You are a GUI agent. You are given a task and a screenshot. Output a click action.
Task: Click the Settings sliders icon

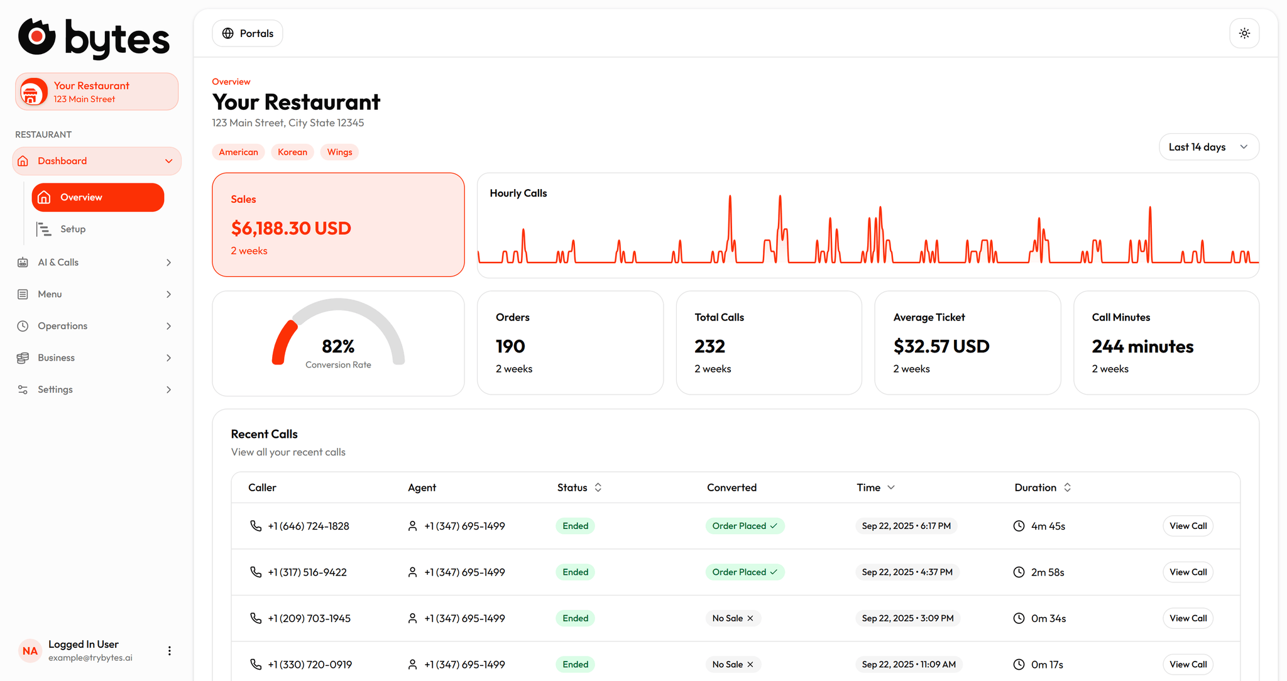(x=23, y=390)
